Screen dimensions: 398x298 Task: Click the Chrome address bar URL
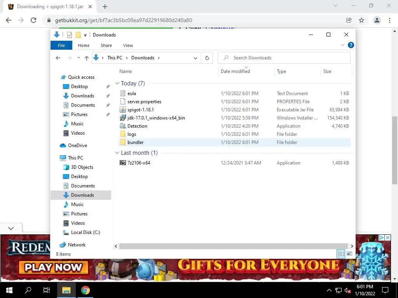[x=124, y=20]
